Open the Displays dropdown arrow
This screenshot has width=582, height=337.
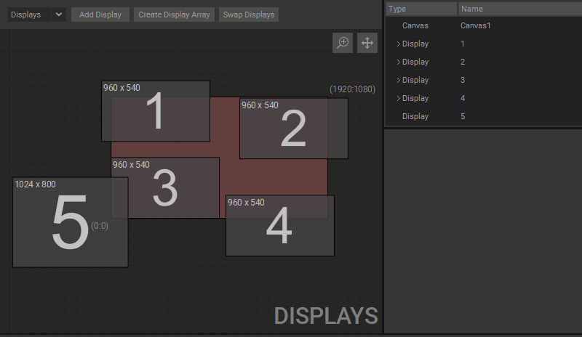(59, 15)
